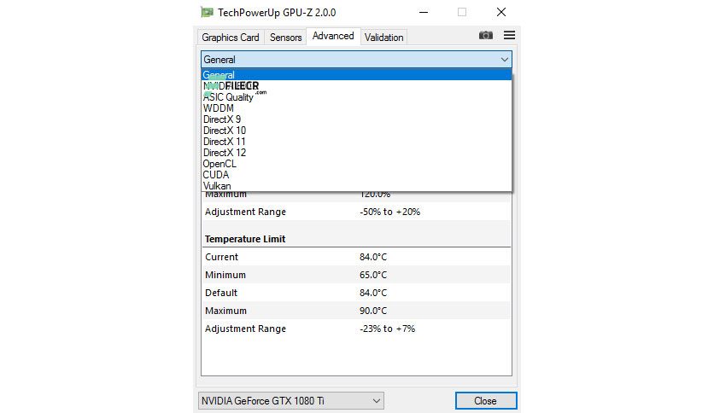The height and width of the screenshot is (413, 714).
Task: Select the Advanced tab
Action: pyautogui.click(x=333, y=36)
